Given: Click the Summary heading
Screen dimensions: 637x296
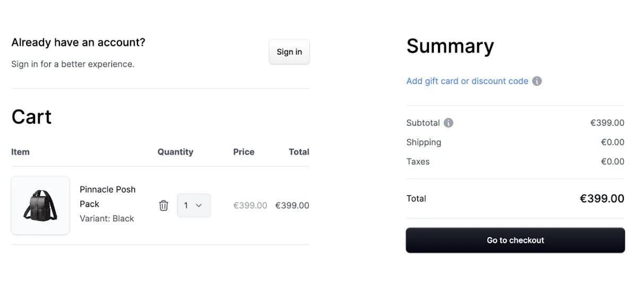Looking at the screenshot, I should (450, 47).
